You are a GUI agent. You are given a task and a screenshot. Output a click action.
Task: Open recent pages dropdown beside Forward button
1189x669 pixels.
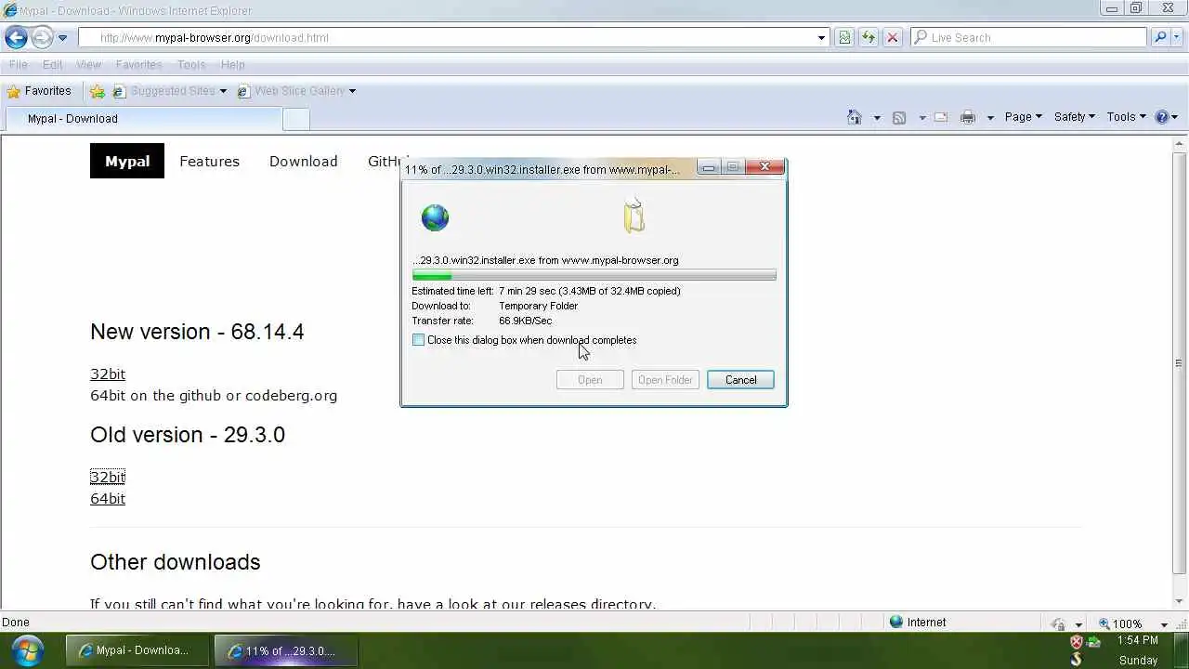(62, 38)
